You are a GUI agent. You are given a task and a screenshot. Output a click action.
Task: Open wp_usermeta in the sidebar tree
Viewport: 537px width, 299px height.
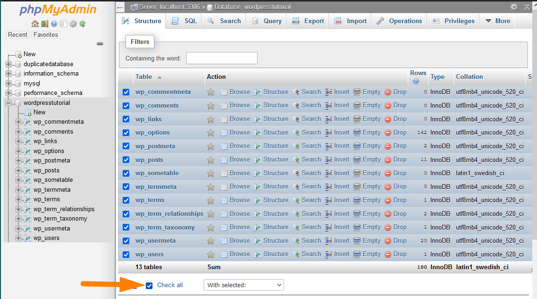pos(52,229)
